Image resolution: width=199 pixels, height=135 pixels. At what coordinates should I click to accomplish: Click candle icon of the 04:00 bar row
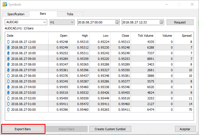8,87
